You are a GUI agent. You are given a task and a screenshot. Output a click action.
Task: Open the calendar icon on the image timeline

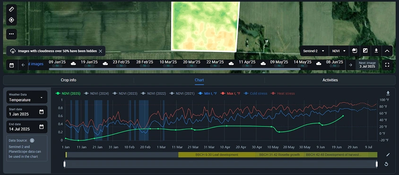pos(11,65)
